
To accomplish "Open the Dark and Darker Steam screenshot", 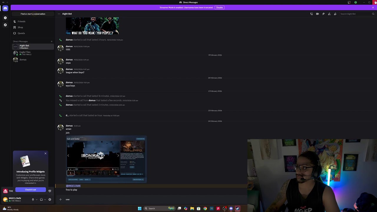I will point(106,159).
